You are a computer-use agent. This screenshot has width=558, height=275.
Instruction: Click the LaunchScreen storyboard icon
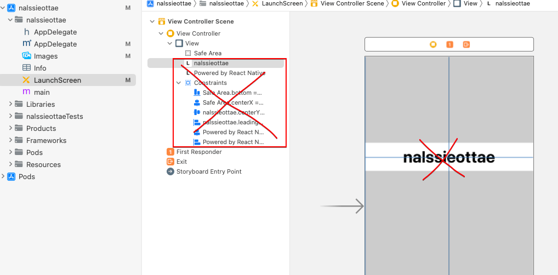coord(26,80)
